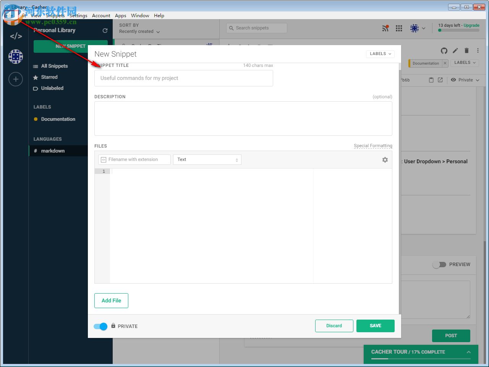489x367 pixels.
Task: Open the Snippets menu
Action: coord(55,16)
